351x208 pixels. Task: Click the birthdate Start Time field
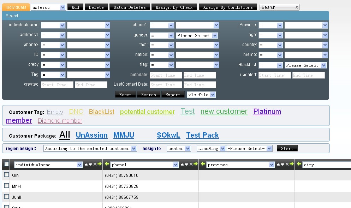point(166,75)
